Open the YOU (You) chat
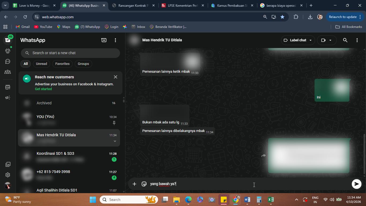Viewport: 366px width, 206px height. coord(69,120)
